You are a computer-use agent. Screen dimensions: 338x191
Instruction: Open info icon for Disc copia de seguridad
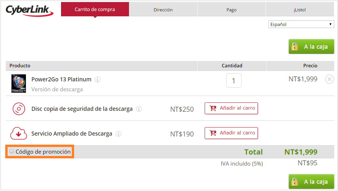[x=139, y=109]
